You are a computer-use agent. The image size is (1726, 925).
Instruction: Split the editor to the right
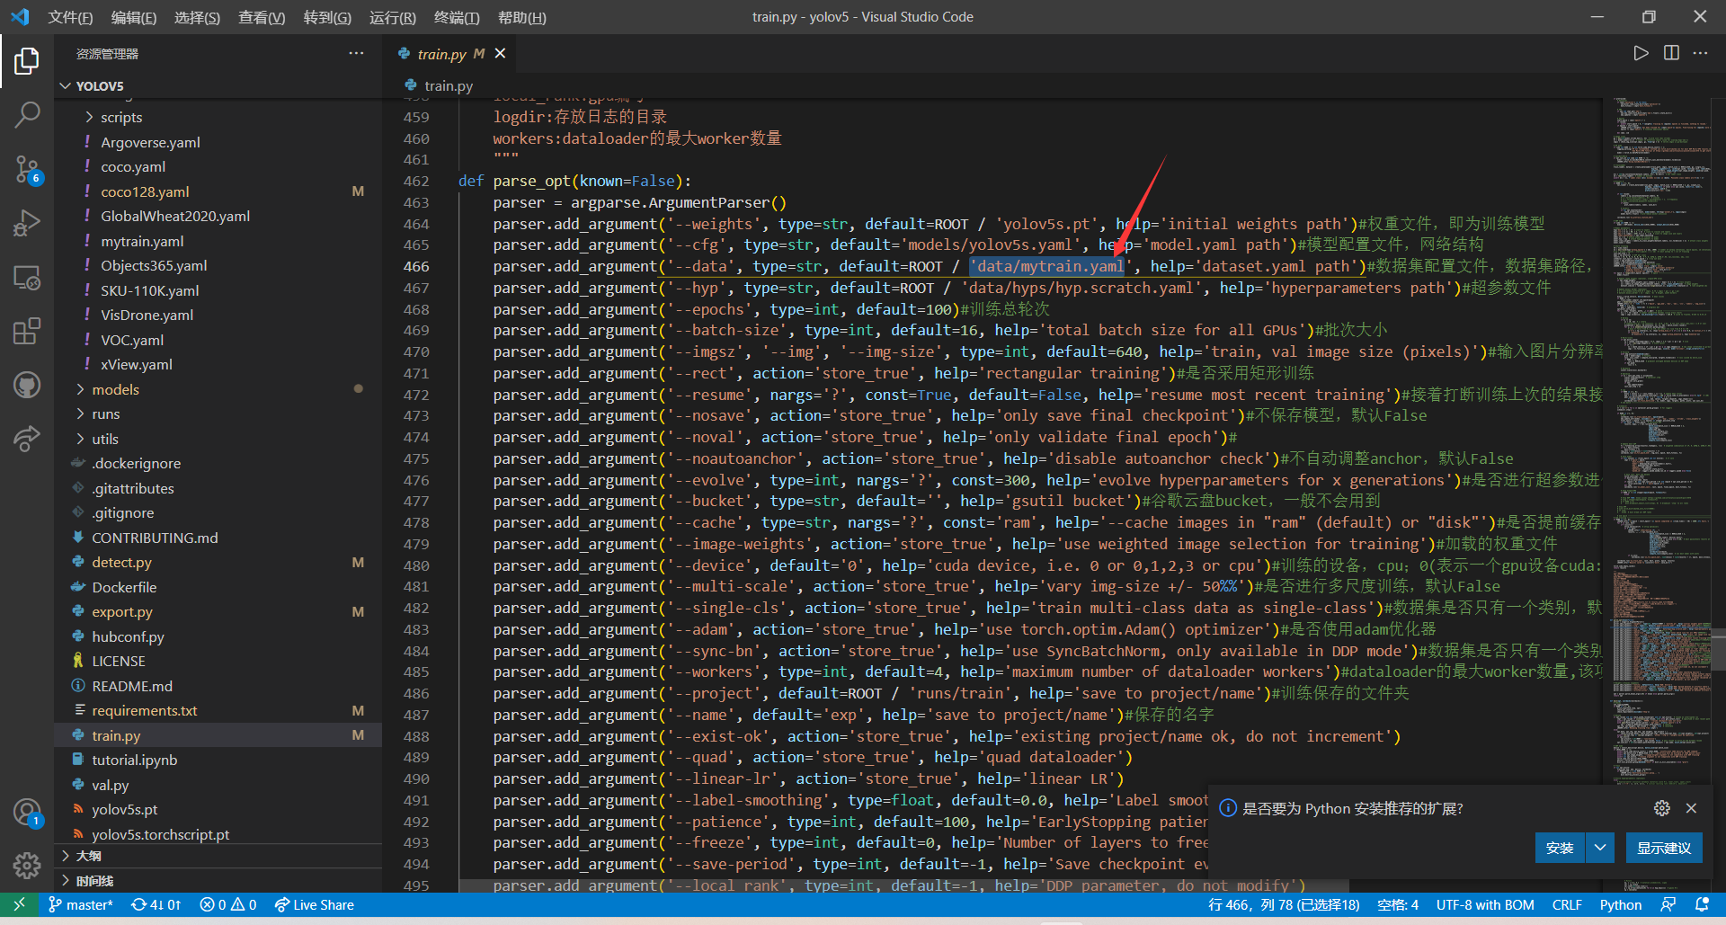point(1671,53)
